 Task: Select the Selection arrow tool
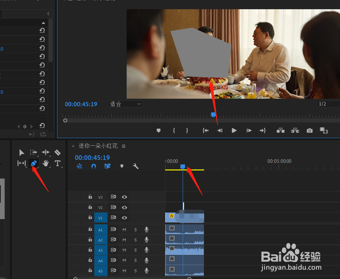pos(21,152)
